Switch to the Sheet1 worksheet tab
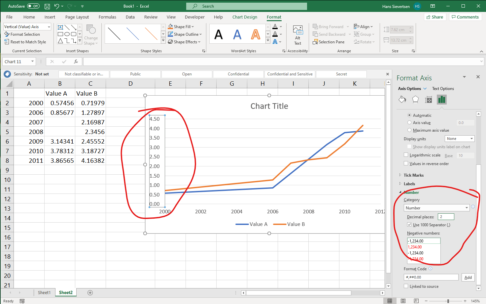Screen dimensions: 486x304 point(44,292)
